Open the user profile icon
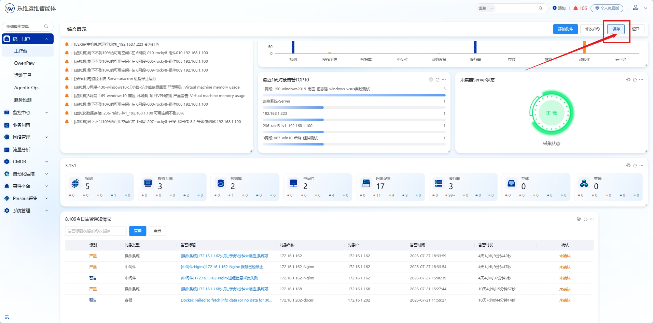This screenshot has width=653, height=323. tap(636, 7)
